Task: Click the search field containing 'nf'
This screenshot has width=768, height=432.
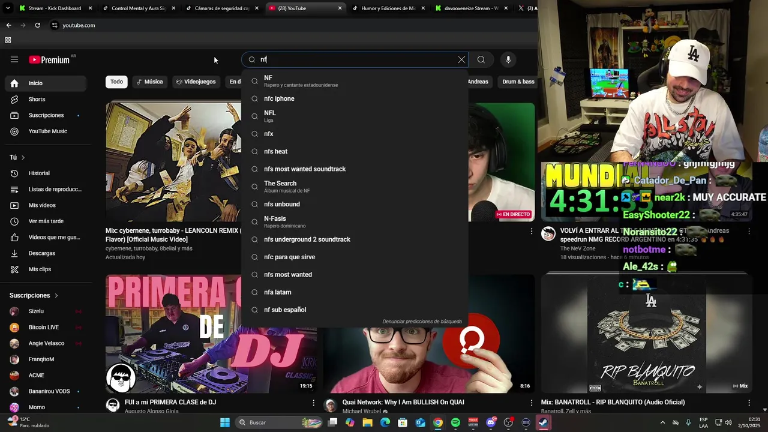Action: click(x=354, y=59)
